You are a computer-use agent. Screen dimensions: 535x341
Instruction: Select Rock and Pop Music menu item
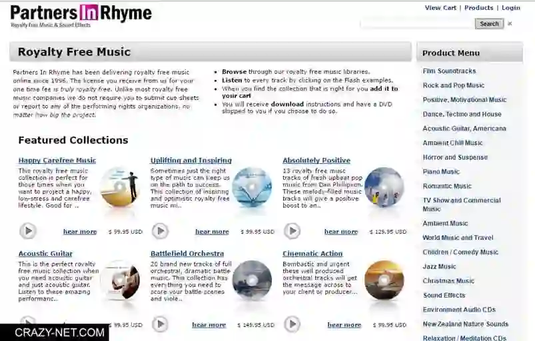point(454,85)
